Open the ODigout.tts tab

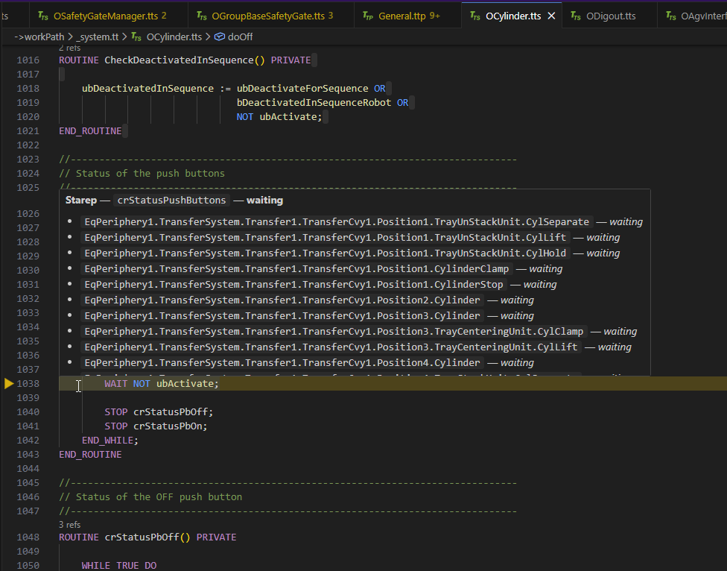pos(610,16)
